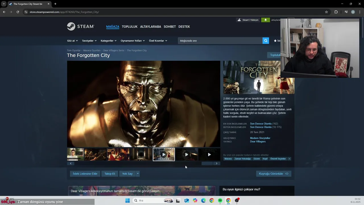The height and width of the screenshot is (205, 364).
Task: Open the SOHBET tab
Action: [x=170, y=27]
